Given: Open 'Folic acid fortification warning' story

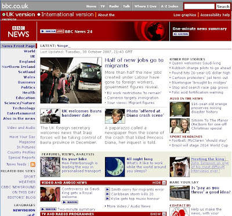Looking at the screenshot, I should 197,92.
